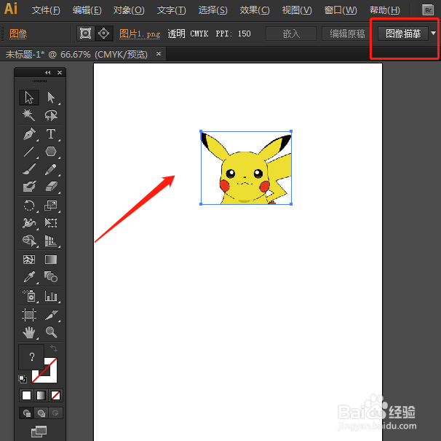This screenshot has height=441, width=441.
Task: Select the Mesh tool
Action: point(29,259)
